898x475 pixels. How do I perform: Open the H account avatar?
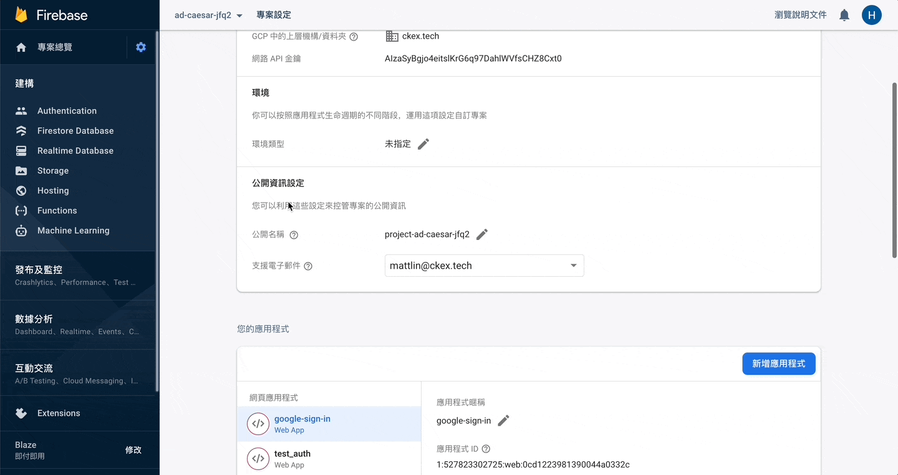coord(872,15)
